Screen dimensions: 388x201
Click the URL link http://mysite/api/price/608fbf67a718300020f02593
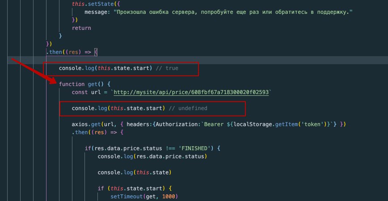pos(191,92)
